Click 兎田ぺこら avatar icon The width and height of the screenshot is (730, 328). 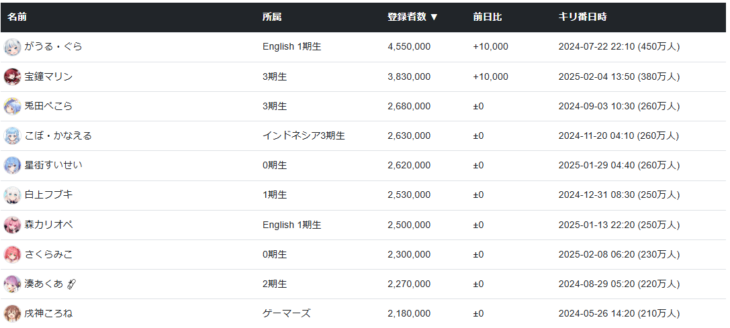[x=12, y=106]
